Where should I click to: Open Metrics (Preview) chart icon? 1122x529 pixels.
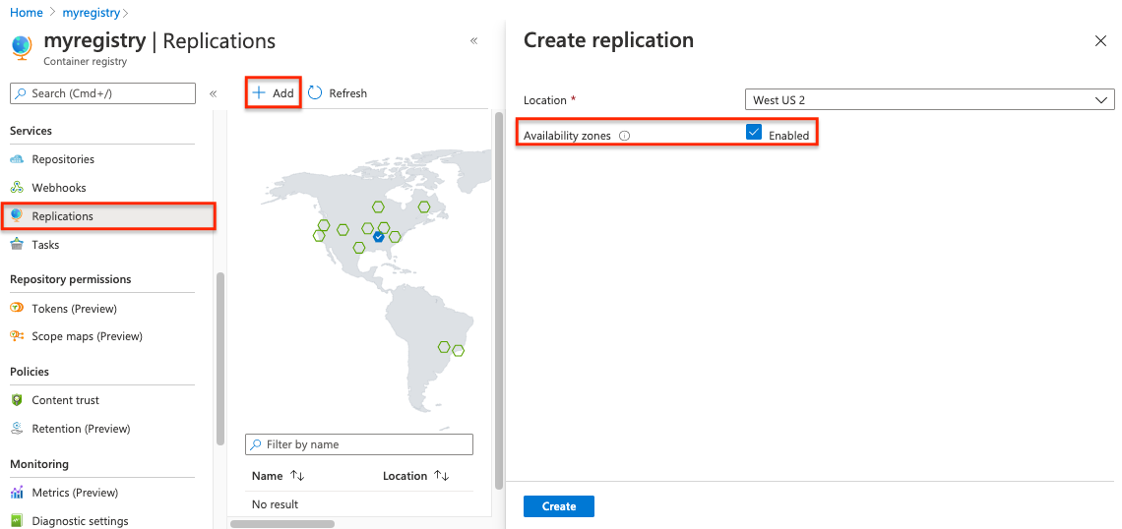(x=17, y=493)
